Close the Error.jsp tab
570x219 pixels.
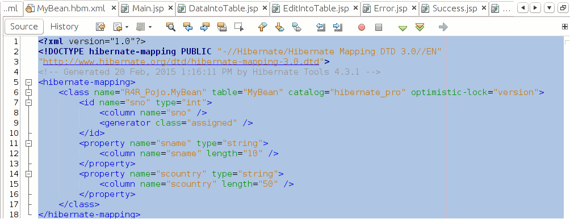click(414, 8)
